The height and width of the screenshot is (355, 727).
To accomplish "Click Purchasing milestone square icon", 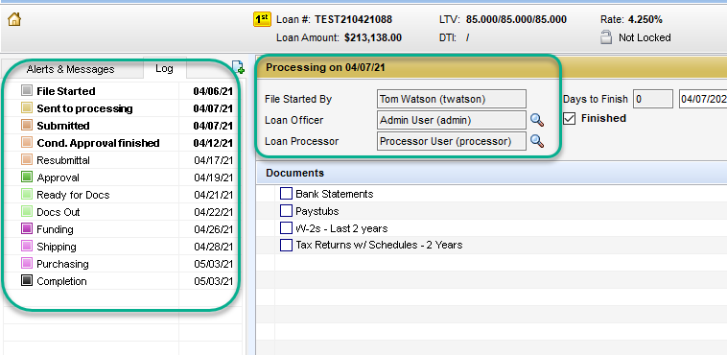I will [27, 264].
